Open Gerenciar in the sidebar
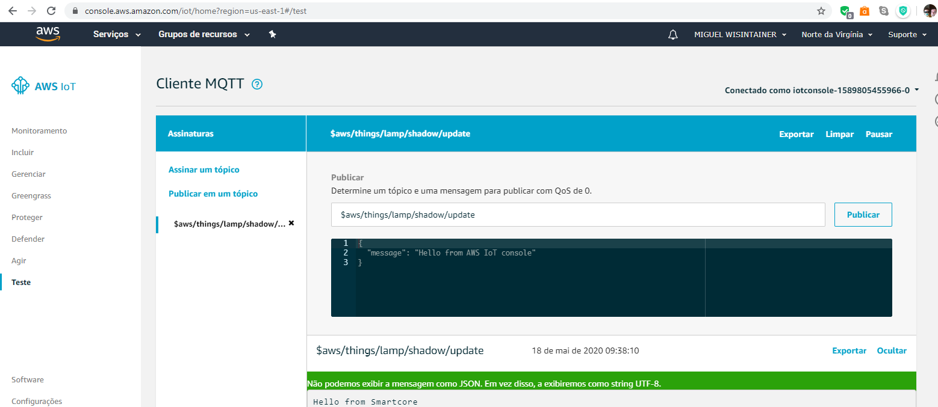This screenshot has width=938, height=407. (x=28, y=174)
